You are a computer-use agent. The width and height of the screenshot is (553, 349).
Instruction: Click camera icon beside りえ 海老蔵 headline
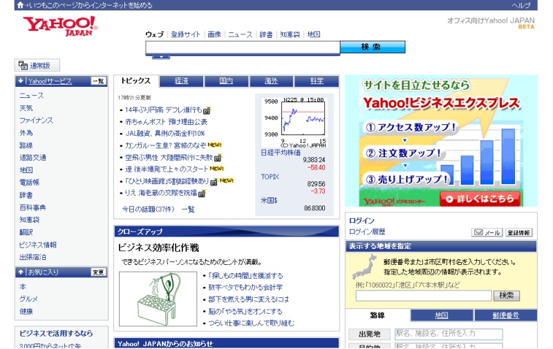coord(202,194)
